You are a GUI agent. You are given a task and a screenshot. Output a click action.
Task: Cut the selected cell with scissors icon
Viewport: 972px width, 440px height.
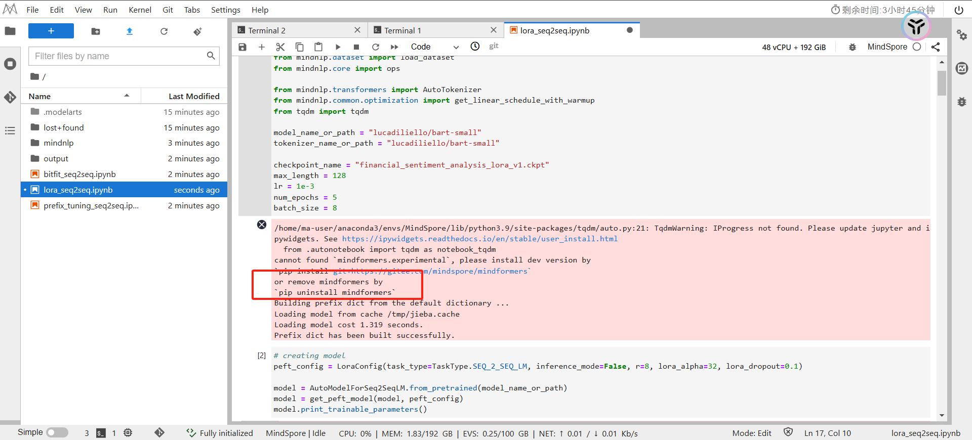pos(280,47)
